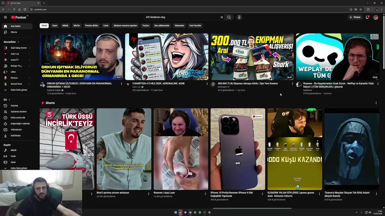Viewport: 385px width, 216px height.
Task: Open options menu for 5 RAKİPTEN video
Action: click(x=207, y=84)
